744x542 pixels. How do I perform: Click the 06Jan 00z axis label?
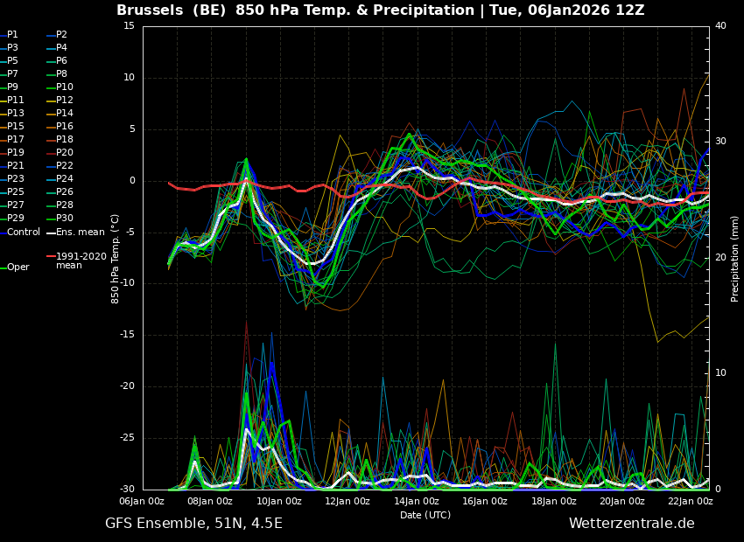point(142,501)
